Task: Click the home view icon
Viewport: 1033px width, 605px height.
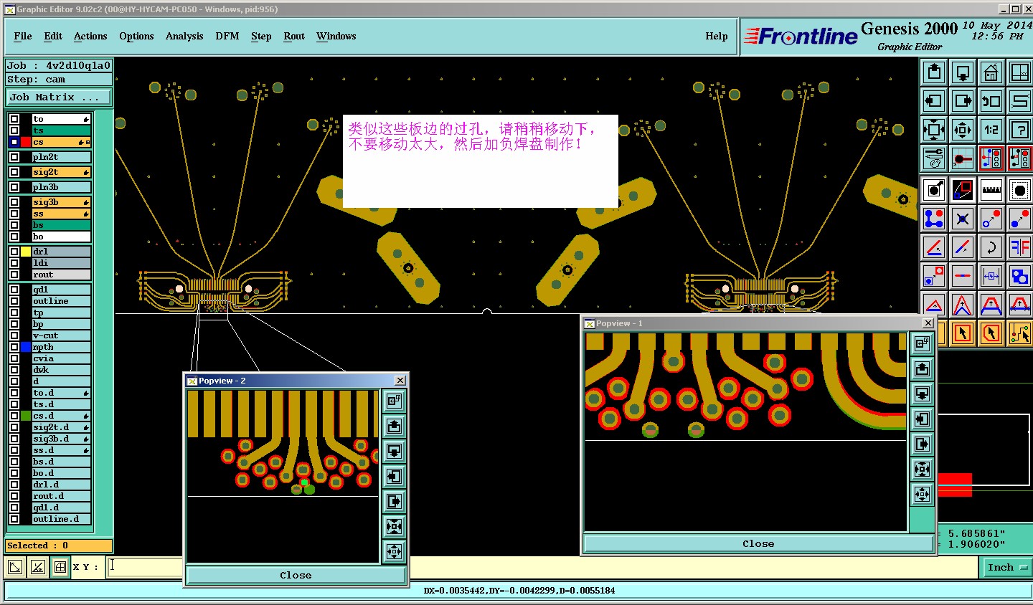Action: point(991,72)
